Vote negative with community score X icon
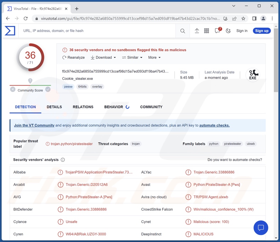 coord(13,89)
